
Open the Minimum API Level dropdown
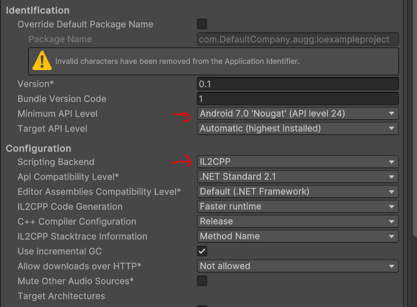[297, 114]
